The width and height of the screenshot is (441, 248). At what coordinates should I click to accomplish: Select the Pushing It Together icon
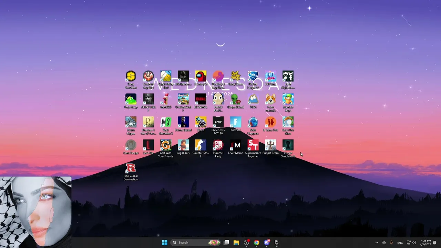coord(218,76)
